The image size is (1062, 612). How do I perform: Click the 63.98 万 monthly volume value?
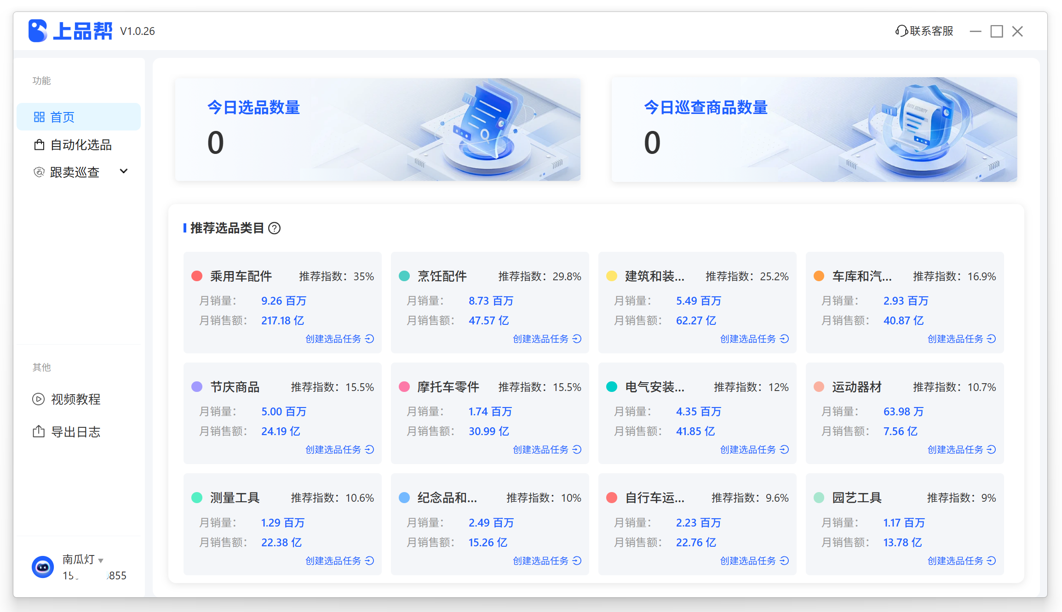(903, 411)
